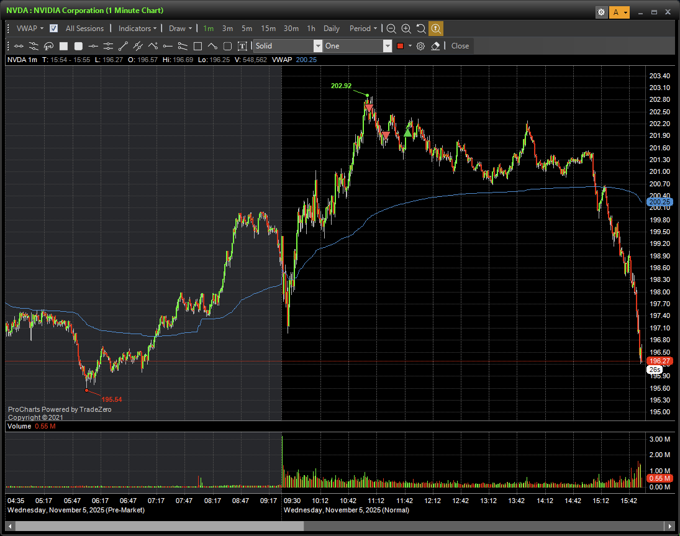Maximize the NVDA chart window
Screen dimensions: 680x536
[654, 12]
